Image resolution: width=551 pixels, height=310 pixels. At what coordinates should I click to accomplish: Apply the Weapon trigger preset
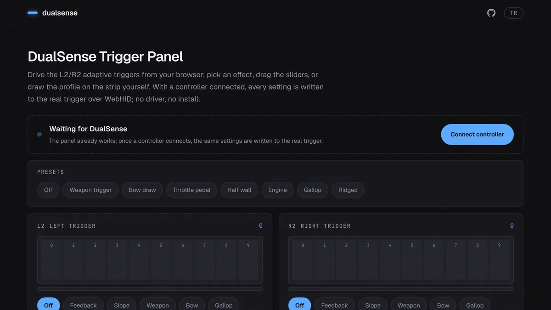click(90, 190)
